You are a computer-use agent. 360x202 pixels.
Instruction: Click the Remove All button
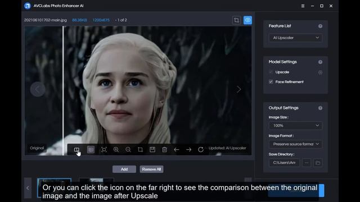point(151,169)
